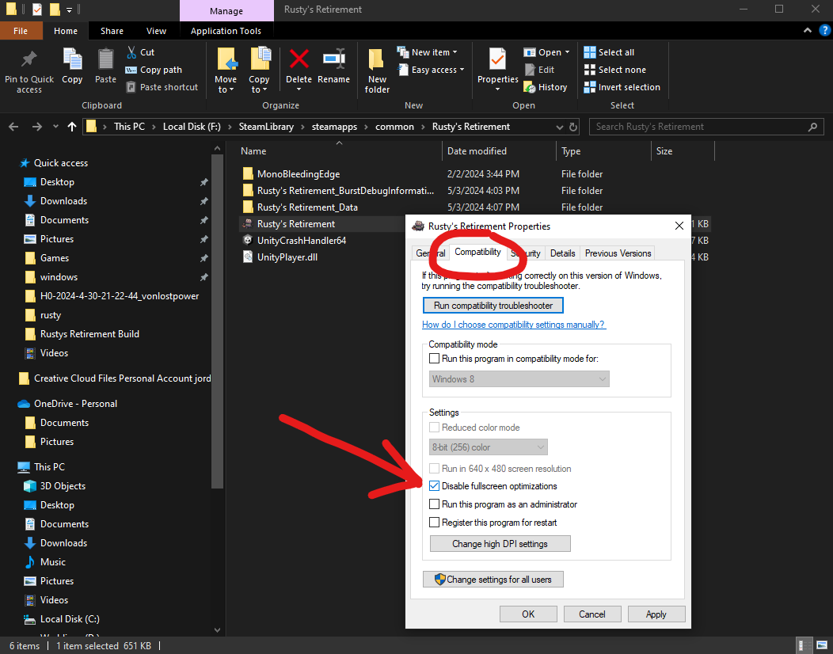Viewport: 833px width, 654px height.
Task: Click Run compatibility troubleshooter button
Action: (493, 306)
